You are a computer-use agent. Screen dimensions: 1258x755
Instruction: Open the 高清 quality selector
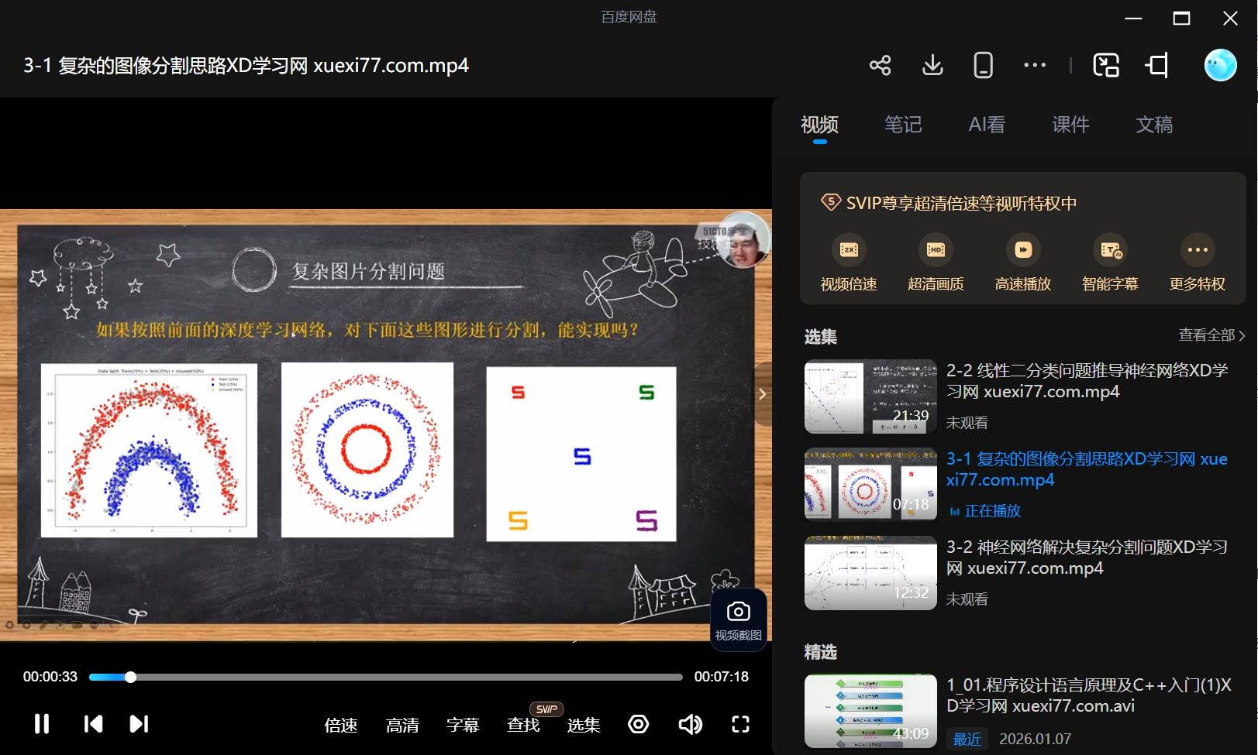(402, 725)
